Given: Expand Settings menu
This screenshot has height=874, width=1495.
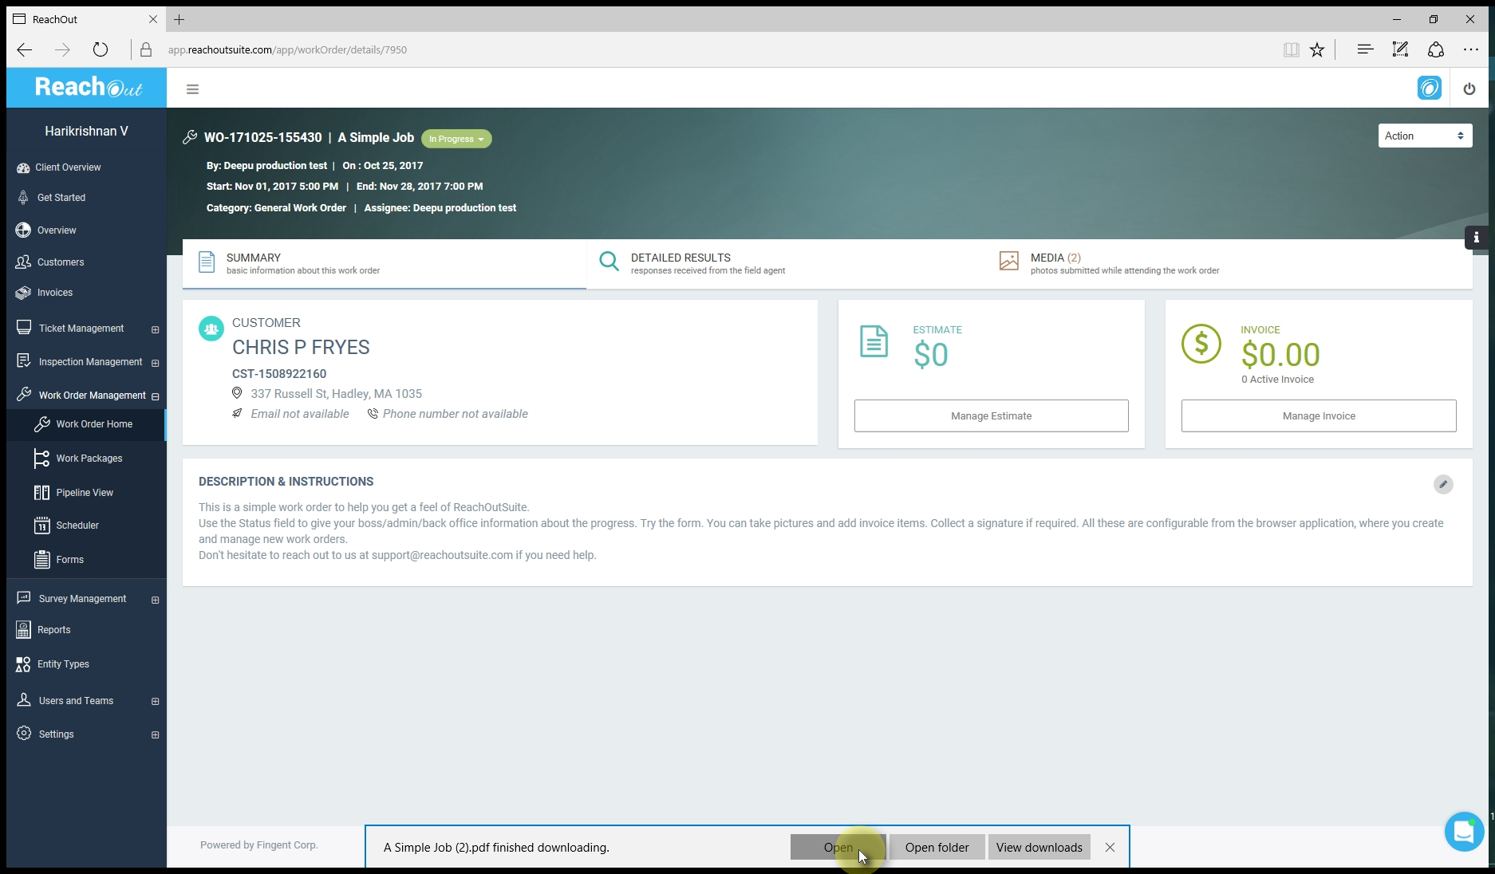Looking at the screenshot, I should (155, 735).
